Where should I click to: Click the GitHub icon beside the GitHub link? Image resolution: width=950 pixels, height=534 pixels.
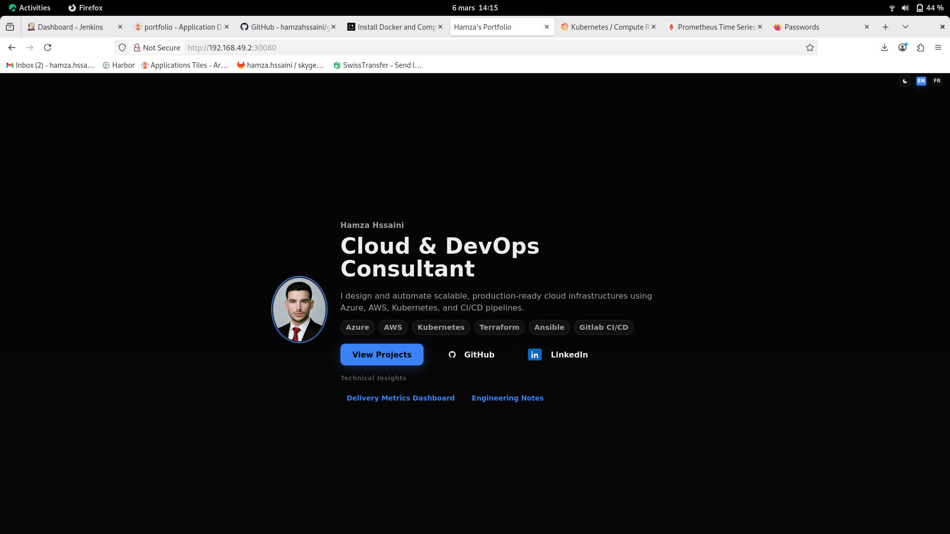452,355
